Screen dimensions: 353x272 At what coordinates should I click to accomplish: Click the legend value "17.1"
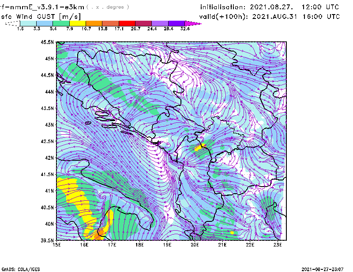click(119, 29)
